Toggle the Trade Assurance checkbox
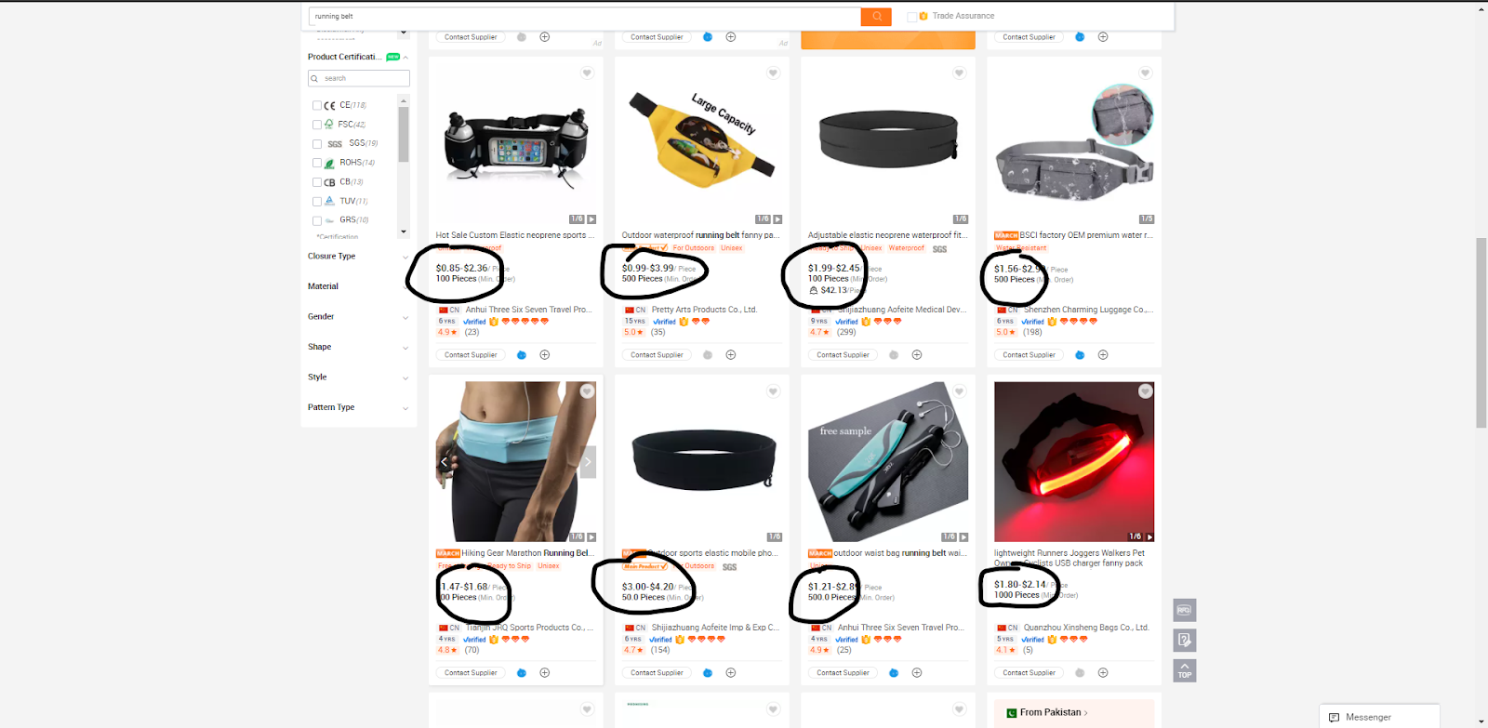Image resolution: width=1488 pixels, height=728 pixels. (911, 16)
